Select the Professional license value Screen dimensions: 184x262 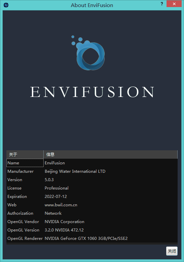(110, 188)
